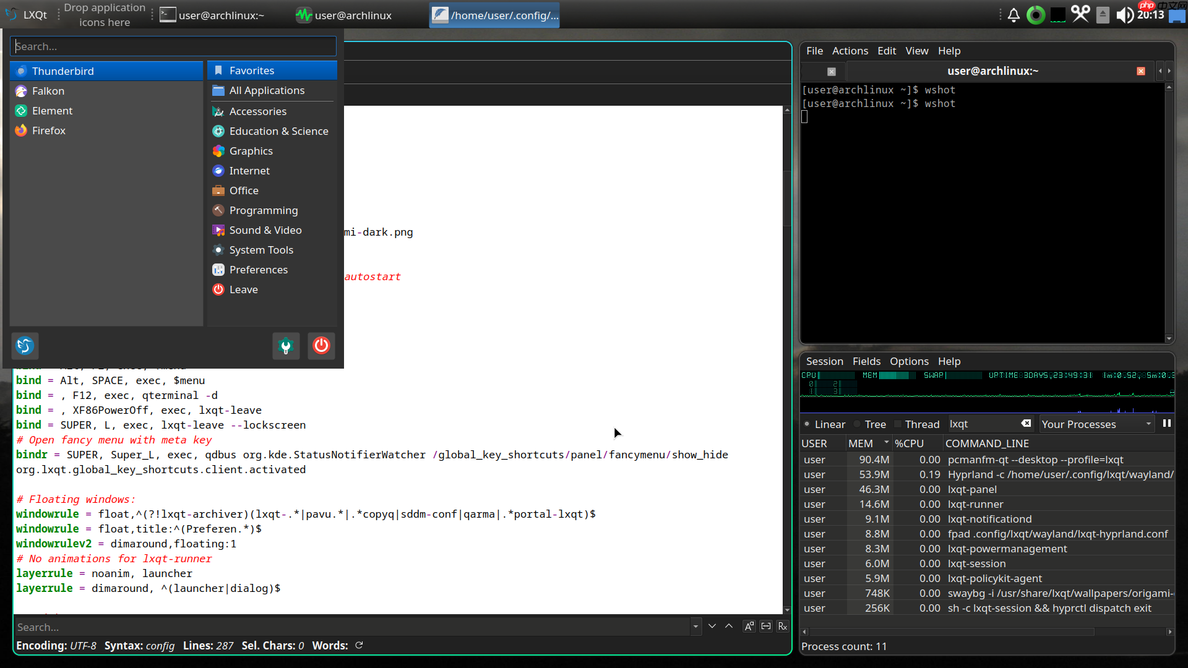This screenshot has height=668, width=1188.
Task: Enable the Thread checkbox
Action: tap(898, 424)
